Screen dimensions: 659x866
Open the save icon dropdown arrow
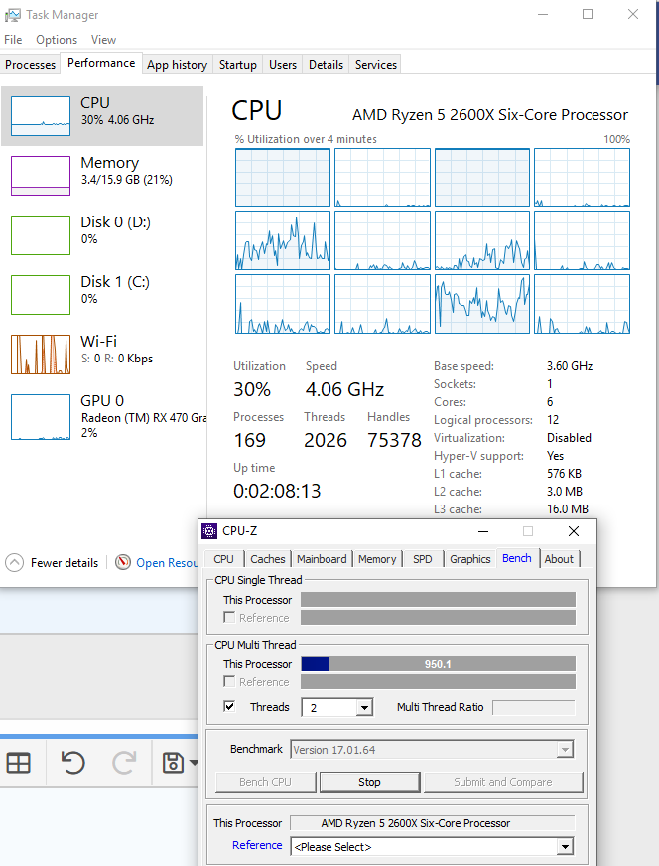pyautogui.click(x=194, y=764)
